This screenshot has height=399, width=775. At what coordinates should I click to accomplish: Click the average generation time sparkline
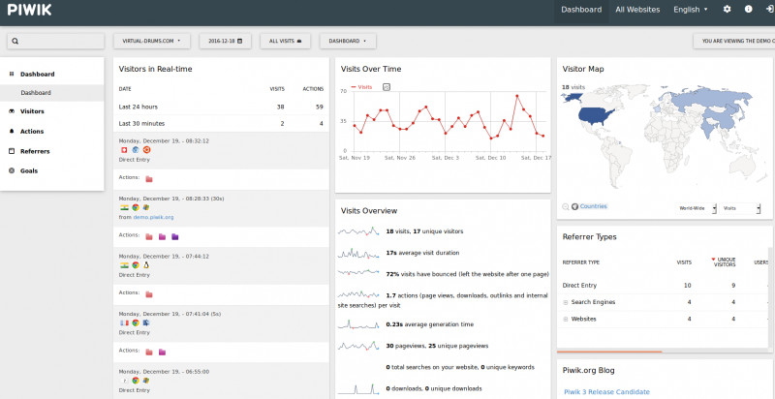click(358, 324)
